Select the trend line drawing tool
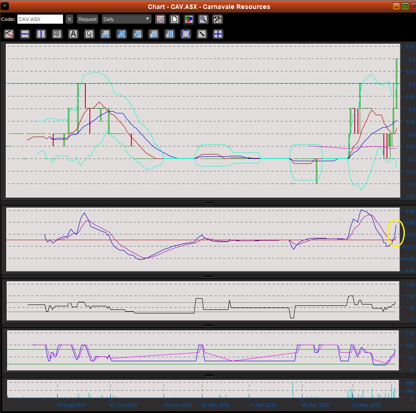Screen dimensions: 416x413 [9, 34]
